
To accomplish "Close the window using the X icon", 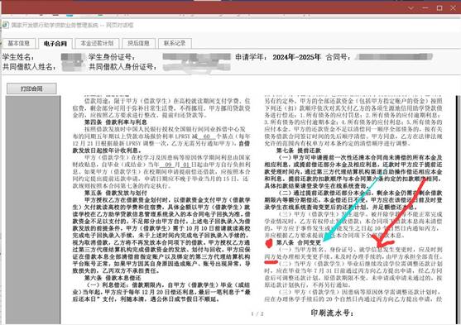I will click(x=453, y=8).
